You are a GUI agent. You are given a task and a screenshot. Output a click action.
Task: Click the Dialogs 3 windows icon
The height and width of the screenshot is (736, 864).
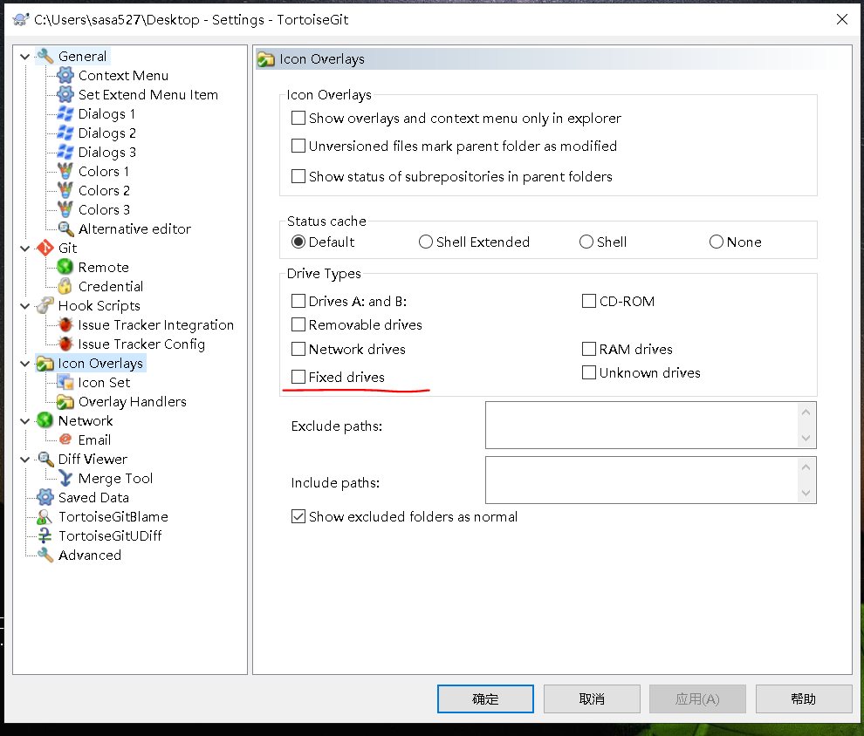[x=65, y=152]
